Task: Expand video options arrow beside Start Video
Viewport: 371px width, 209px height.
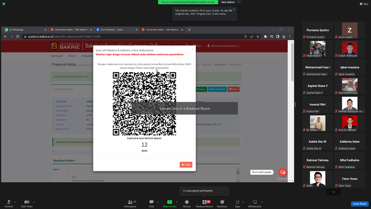Action: coord(34,202)
